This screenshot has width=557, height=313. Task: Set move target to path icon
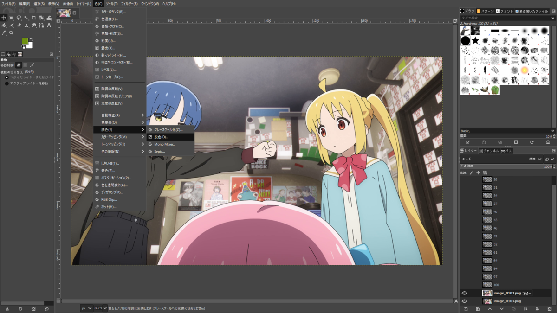pos(32,65)
